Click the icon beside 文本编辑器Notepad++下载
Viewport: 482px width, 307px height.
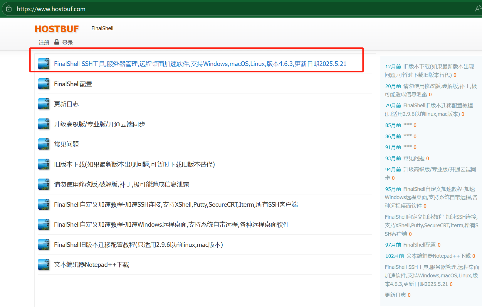pos(44,264)
